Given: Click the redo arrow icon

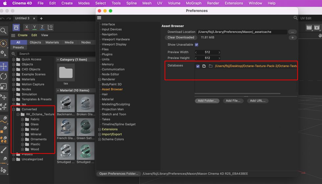Looking at the screenshot, I should pyautogui.click(x=9, y=18).
